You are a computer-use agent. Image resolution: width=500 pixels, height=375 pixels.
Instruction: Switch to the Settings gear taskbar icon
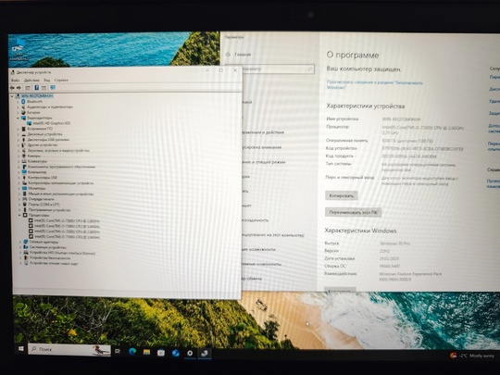(190, 353)
